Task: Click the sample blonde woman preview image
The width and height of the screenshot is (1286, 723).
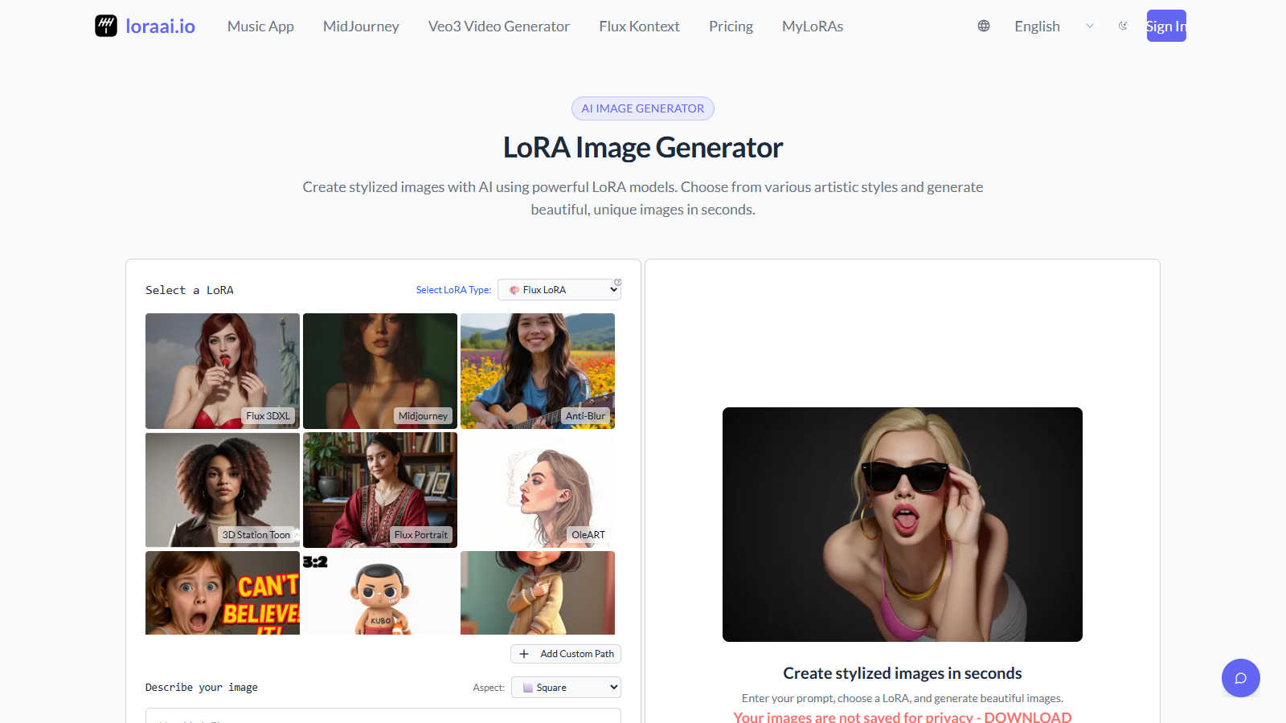Action: click(x=903, y=525)
